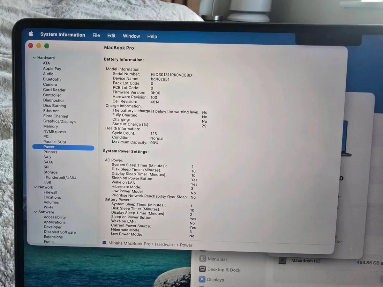The image size is (383, 287).
Task: Select the highlighted Power item
Action: coord(63,147)
